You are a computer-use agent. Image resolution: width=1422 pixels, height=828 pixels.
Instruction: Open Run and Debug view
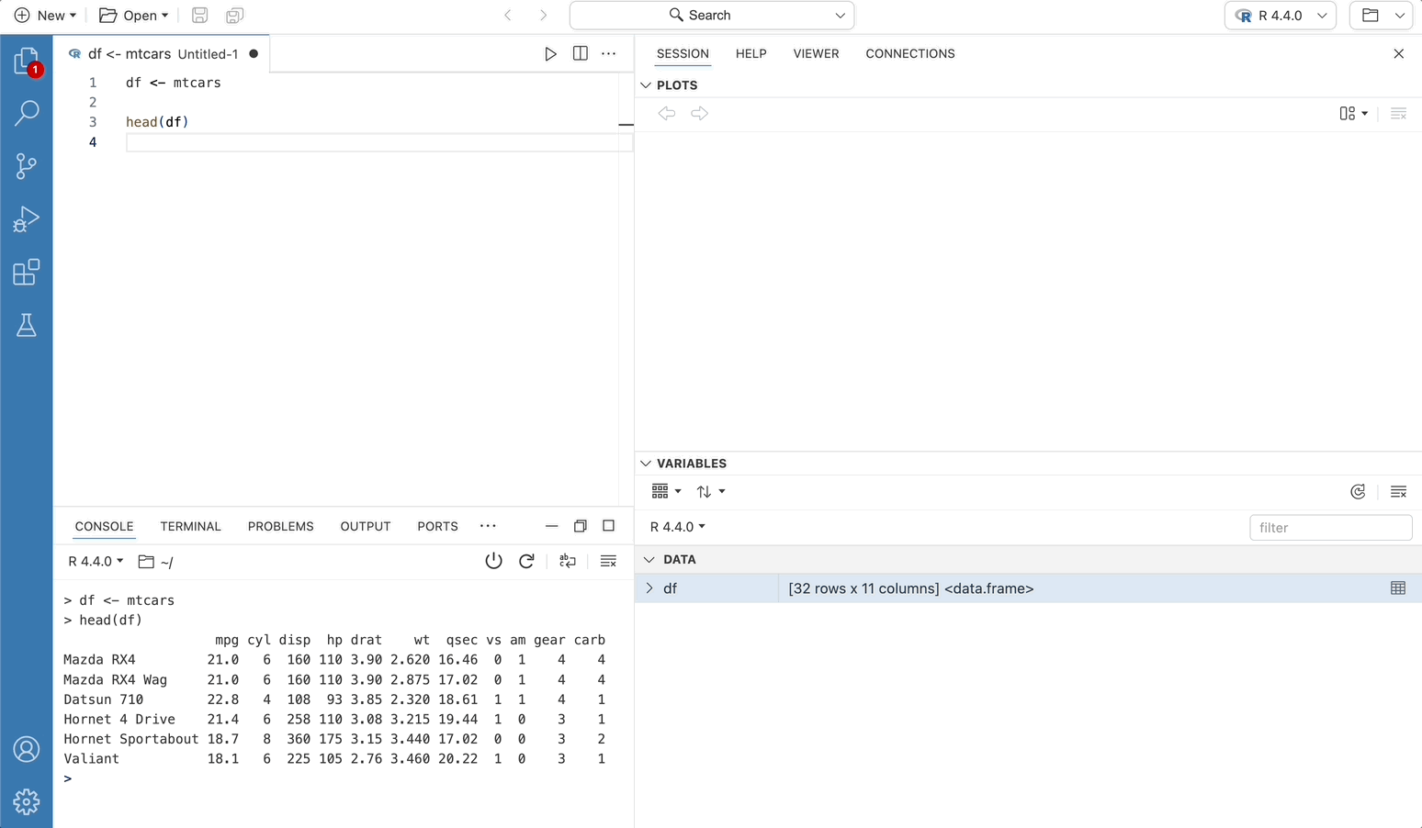26,219
